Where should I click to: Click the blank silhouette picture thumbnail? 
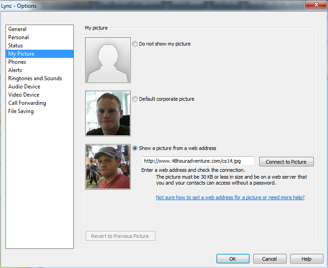[x=108, y=60]
